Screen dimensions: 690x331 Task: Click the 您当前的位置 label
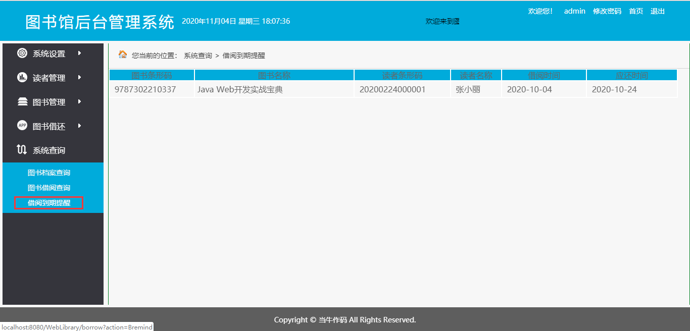coord(155,56)
